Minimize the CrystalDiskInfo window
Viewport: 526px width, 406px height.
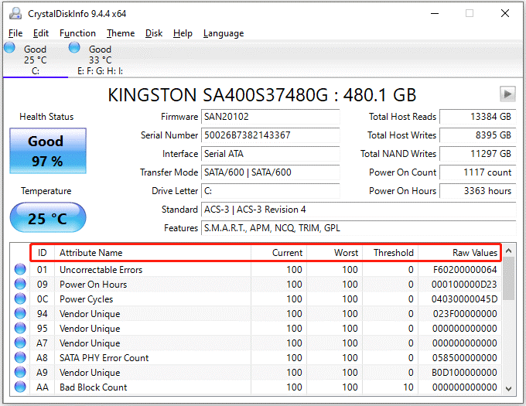pos(435,13)
